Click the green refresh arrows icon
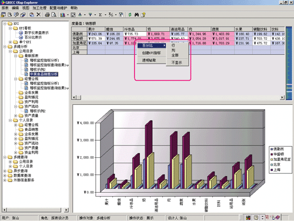Screen dimensions: 294x221 tap(130, 15)
